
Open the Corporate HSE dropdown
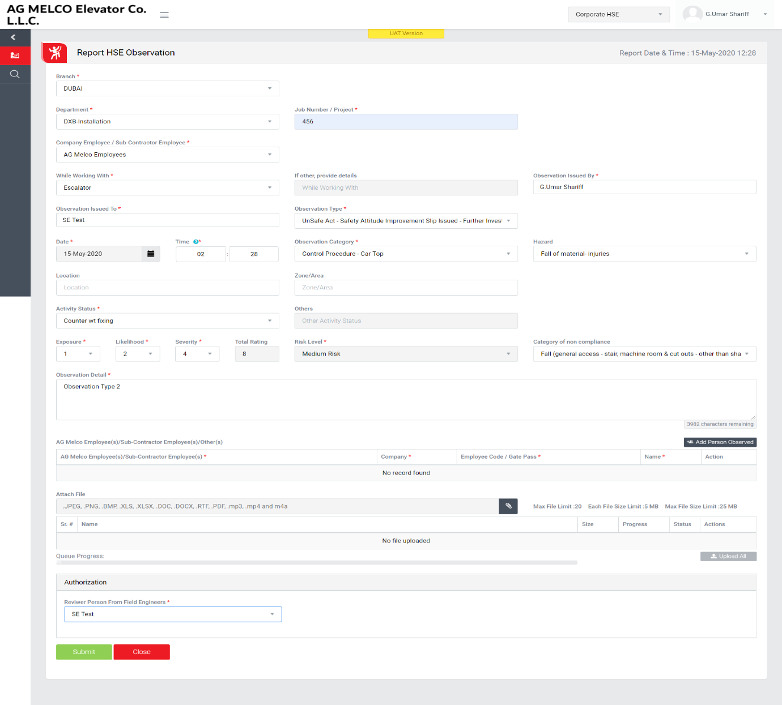click(x=618, y=14)
